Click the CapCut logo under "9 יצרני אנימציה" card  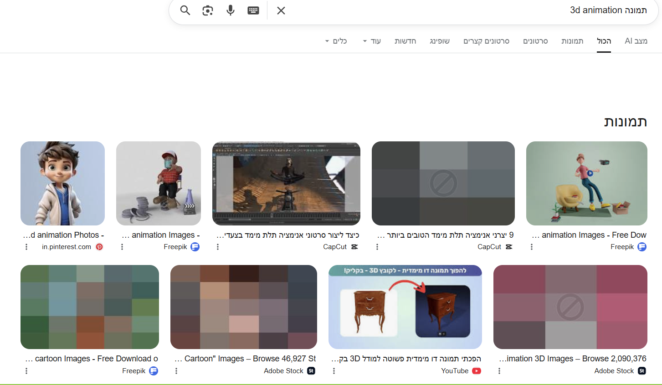(x=509, y=247)
